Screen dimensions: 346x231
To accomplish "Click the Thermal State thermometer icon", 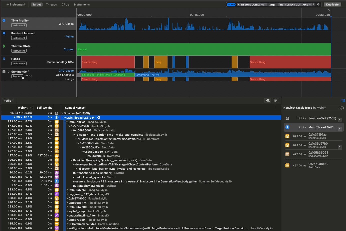I will 4,46.
